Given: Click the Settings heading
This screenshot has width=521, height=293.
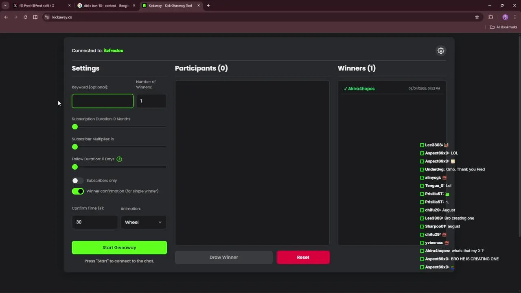Looking at the screenshot, I should tap(85, 68).
